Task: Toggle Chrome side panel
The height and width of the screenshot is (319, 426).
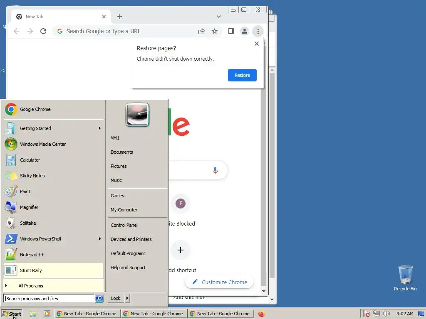Action: pyautogui.click(x=231, y=31)
